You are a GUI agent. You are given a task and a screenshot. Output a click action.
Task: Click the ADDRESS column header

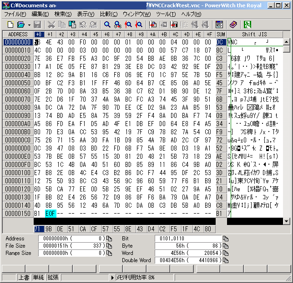[x=18, y=34]
